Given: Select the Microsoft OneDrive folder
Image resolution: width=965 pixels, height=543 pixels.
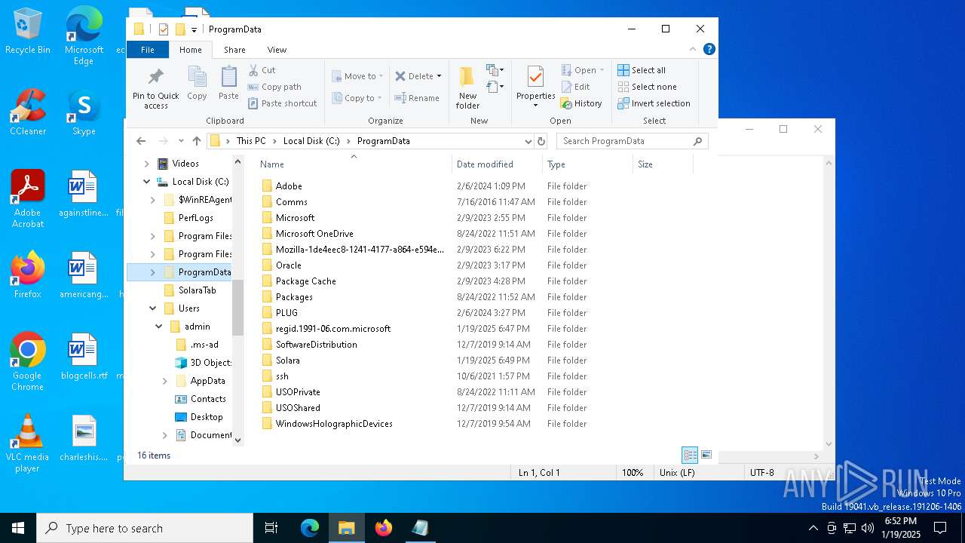Looking at the screenshot, I should [314, 234].
